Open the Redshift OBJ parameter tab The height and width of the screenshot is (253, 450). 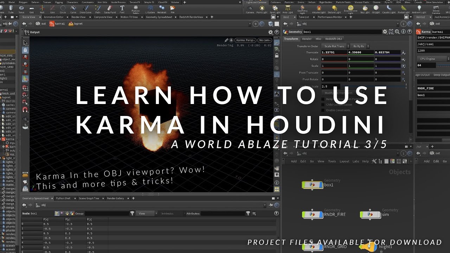[333, 39]
